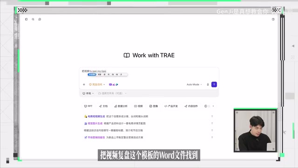Add an attachment with the plus icon
298x168 pixels.
[x=84, y=84]
